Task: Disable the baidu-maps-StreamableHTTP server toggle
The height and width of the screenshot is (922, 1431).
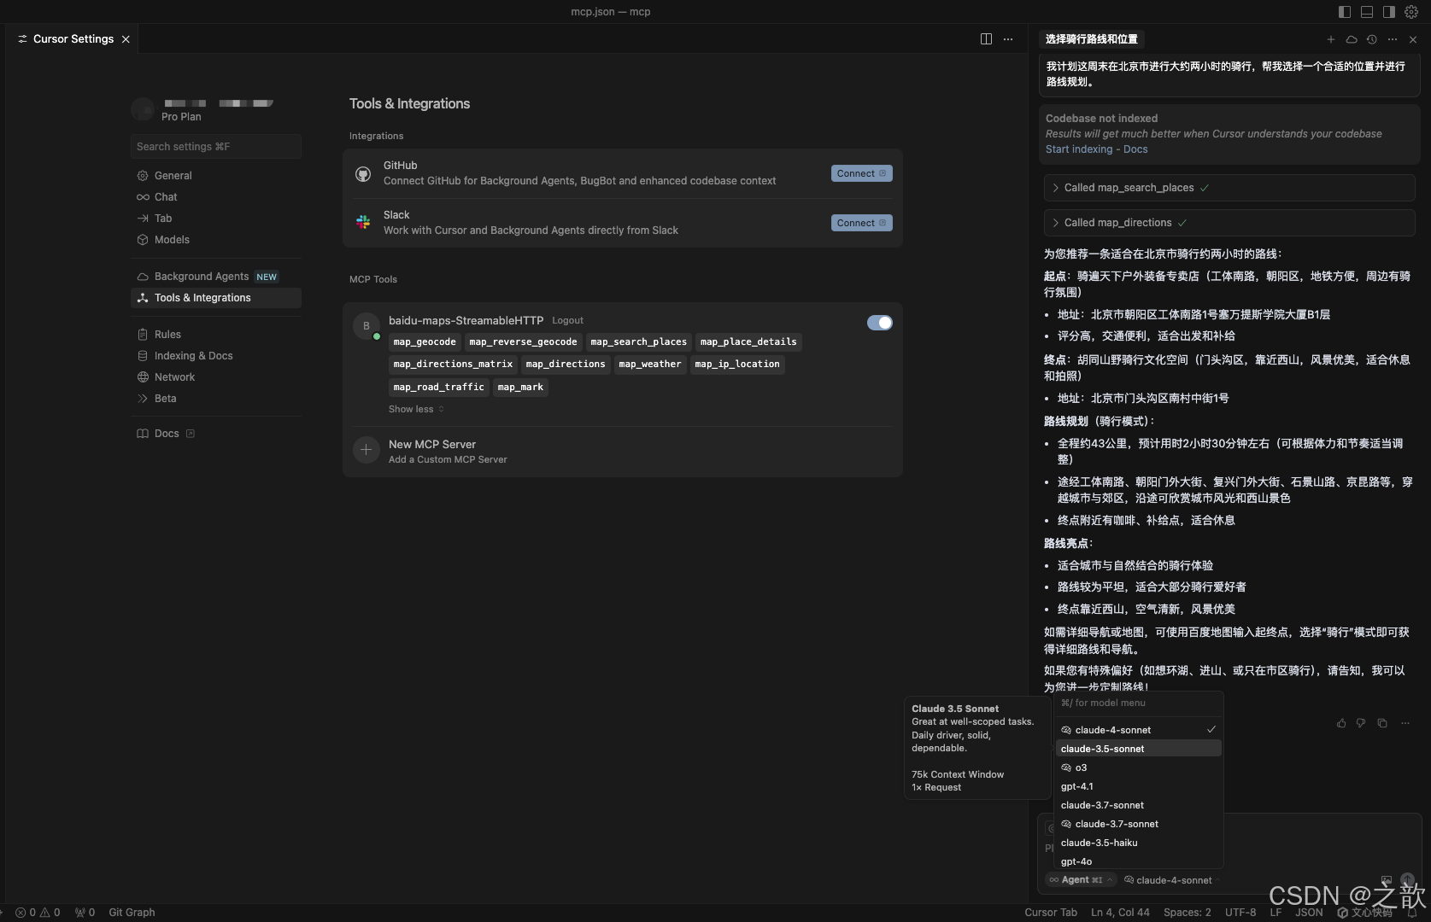Action: coord(879,323)
